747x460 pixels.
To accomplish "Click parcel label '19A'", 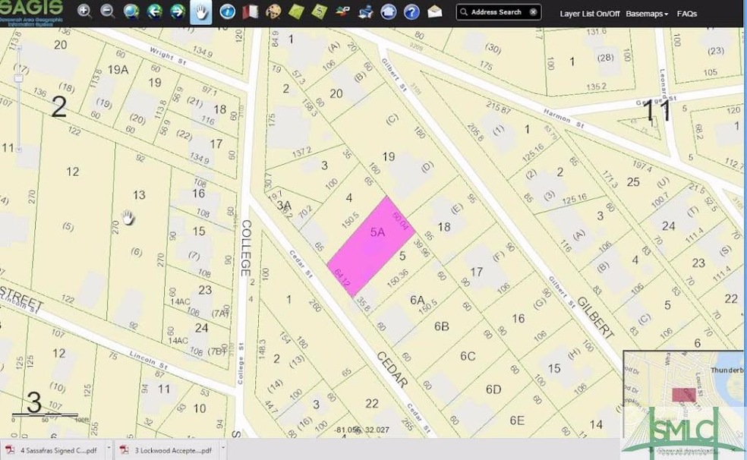I will [x=118, y=70].
